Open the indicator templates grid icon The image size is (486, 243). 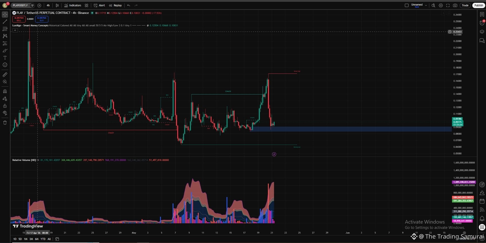(86, 5)
